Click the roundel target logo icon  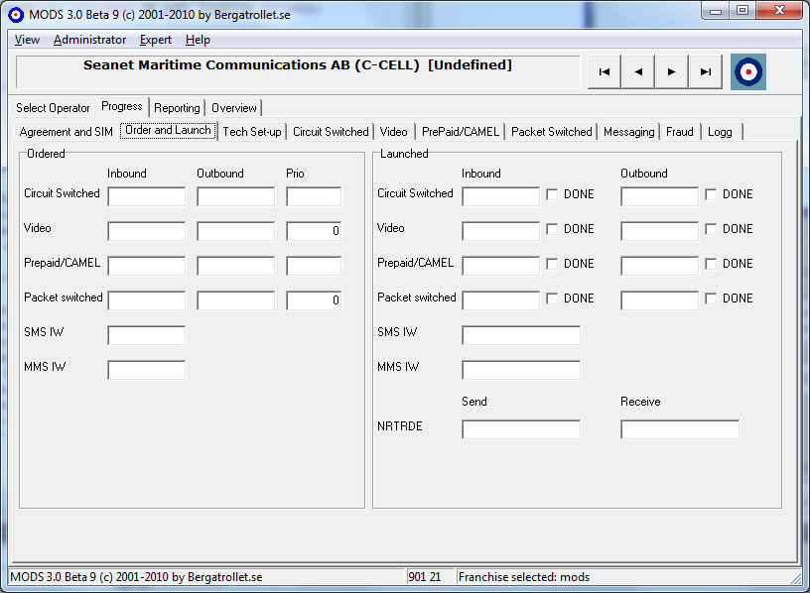748,71
